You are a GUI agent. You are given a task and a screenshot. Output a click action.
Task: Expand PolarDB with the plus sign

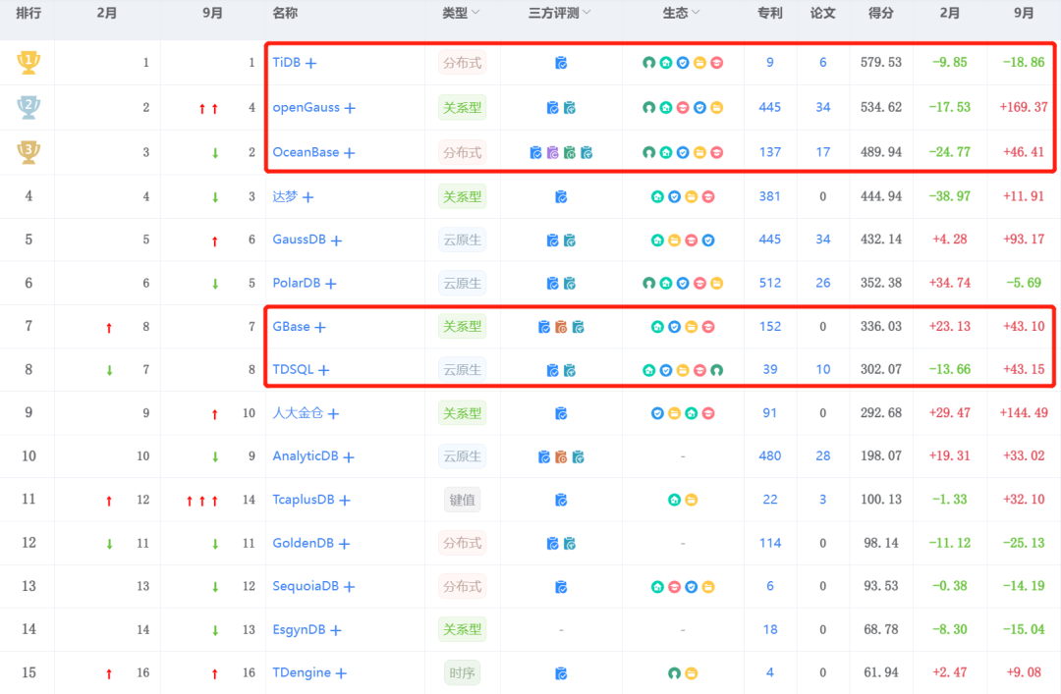pyautogui.click(x=331, y=284)
